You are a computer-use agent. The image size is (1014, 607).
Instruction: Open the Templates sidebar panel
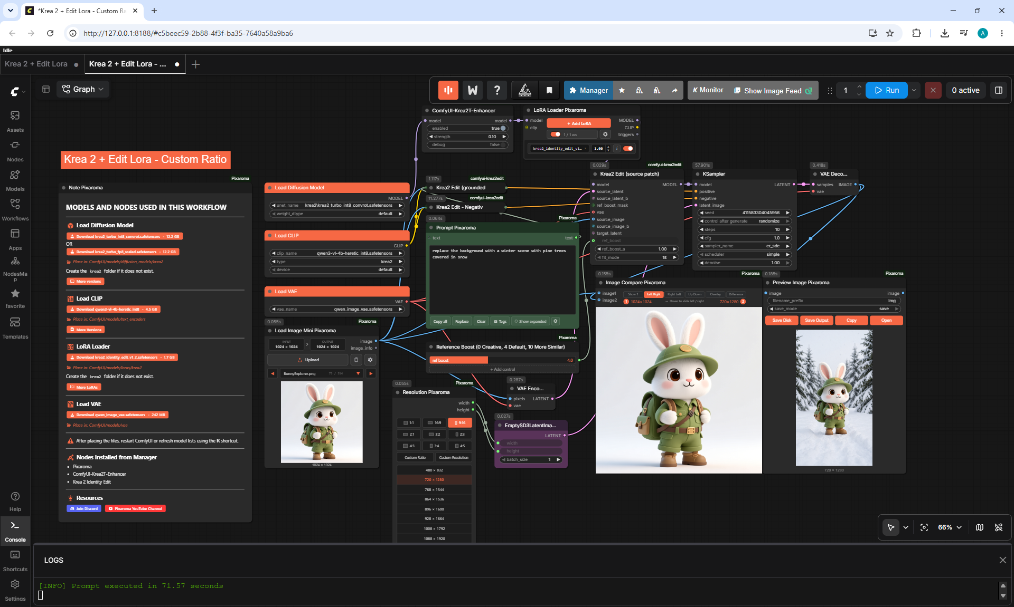pos(15,328)
